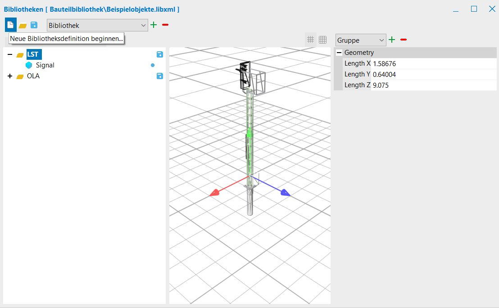This screenshot has height=308, width=499.
Task: Click the blue dot next to Signal
Action: pos(153,65)
